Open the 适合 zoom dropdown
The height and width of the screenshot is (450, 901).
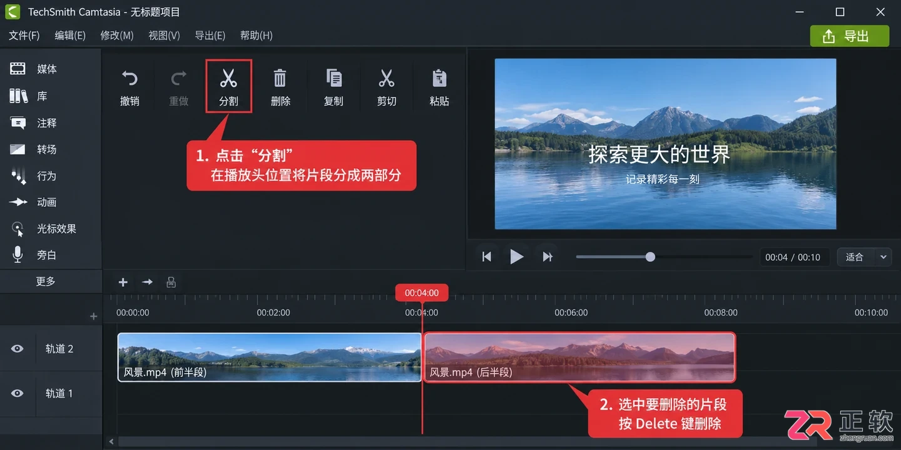866,257
